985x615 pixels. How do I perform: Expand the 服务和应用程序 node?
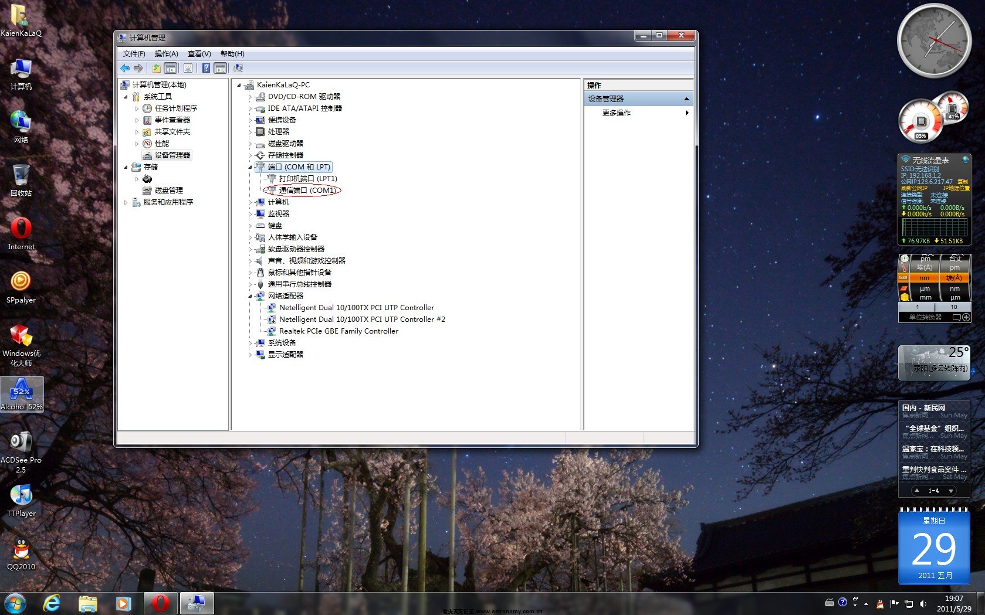[x=126, y=202]
